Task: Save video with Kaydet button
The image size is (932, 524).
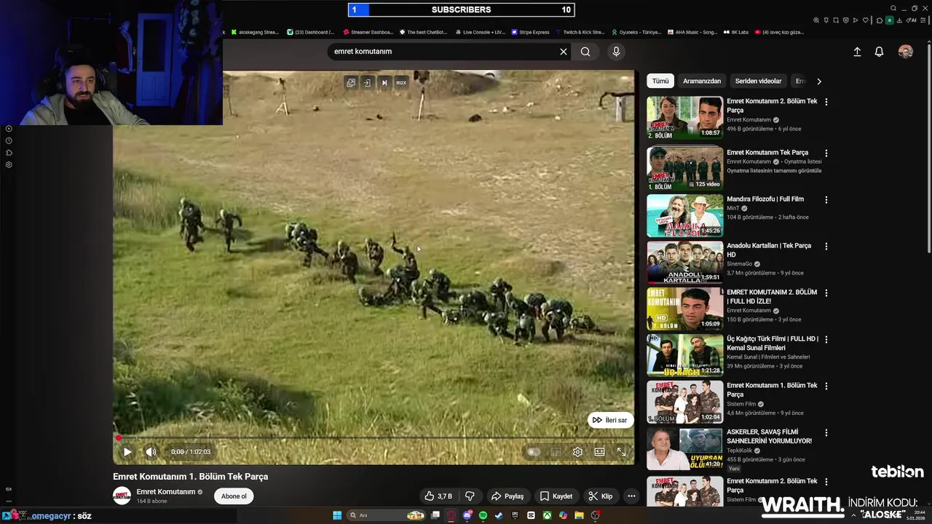Action: click(x=556, y=496)
